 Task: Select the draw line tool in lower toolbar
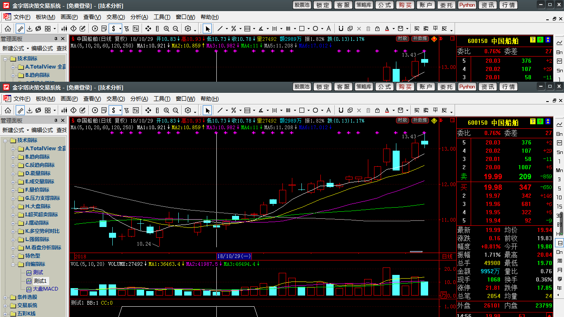coord(220,110)
